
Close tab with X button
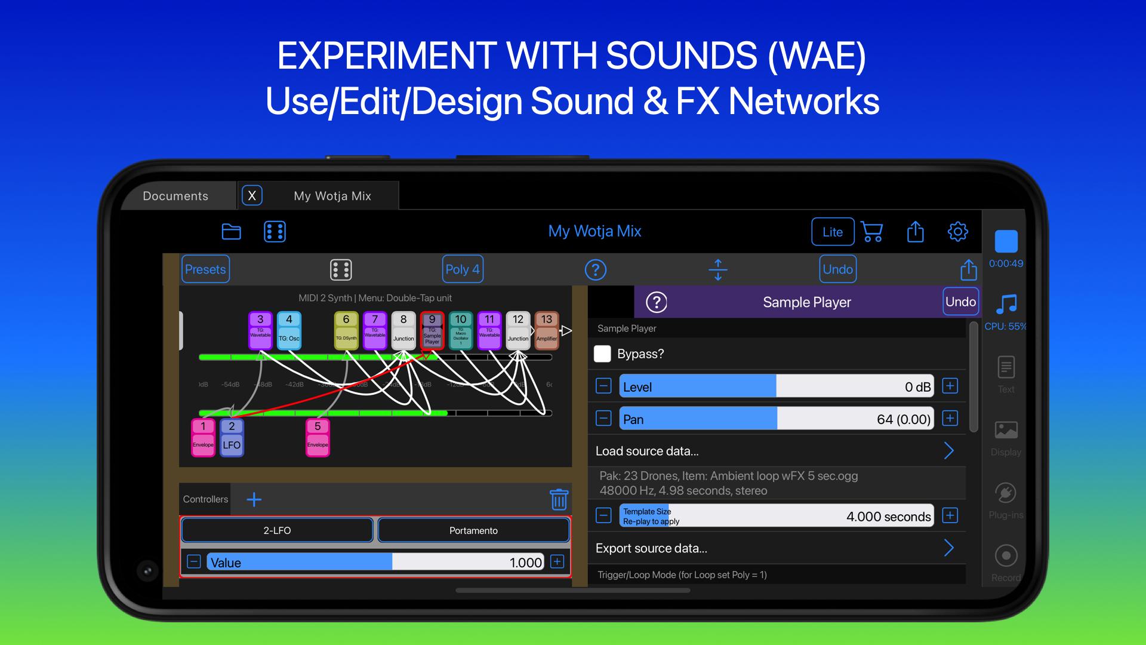click(x=252, y=195)
